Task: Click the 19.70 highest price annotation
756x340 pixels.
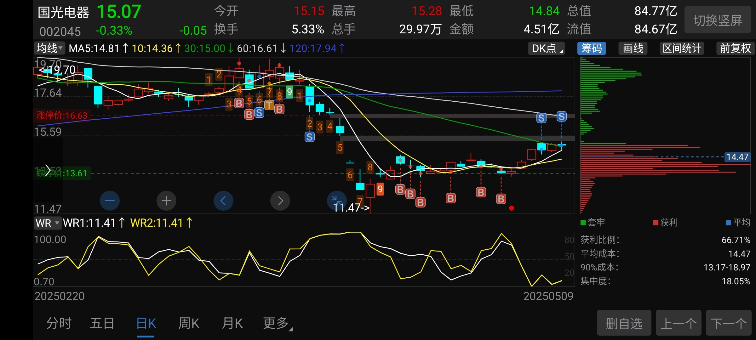Action: pyautogui.click(x=57, y=70)
